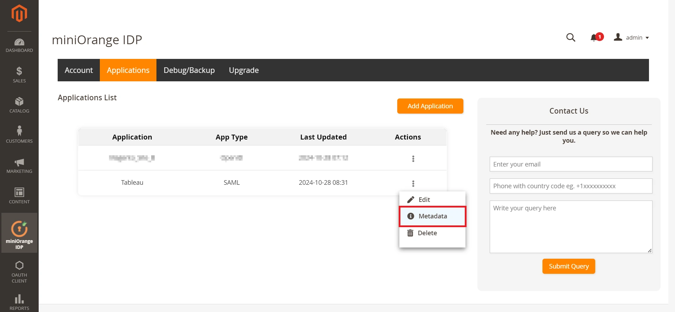Open the Content sidebar menu
Screen dimensions: 675x312
point(19,196)
